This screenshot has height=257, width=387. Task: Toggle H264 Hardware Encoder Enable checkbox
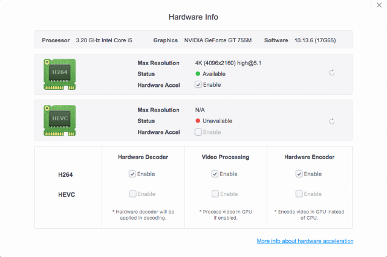click(x=299, y=174)
